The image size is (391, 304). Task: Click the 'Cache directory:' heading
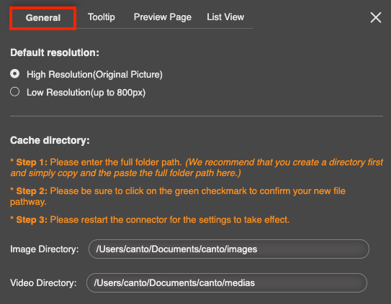pos(50,140)
